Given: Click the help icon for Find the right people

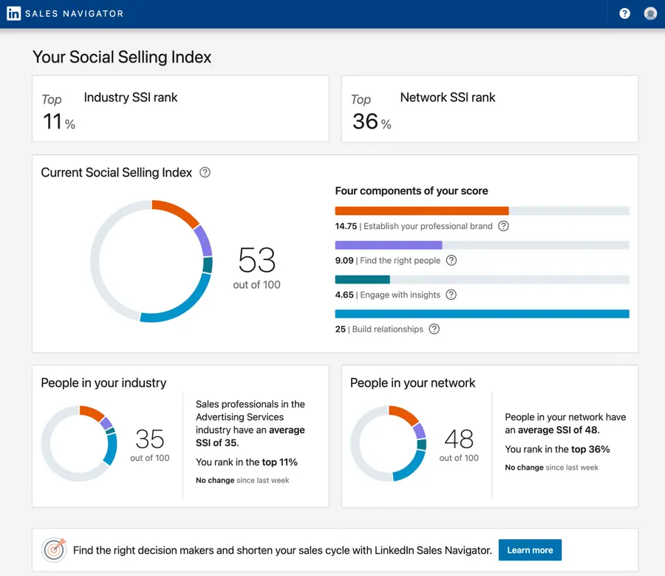Looking at the screenshot, I should (451, 261).
